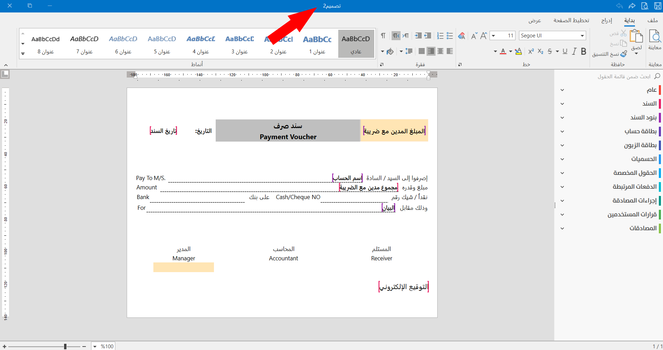Image resolution: width=663 pixels, height=350 pixels.
Task: Toggle bold formatting
Action: tap(584, 51)
